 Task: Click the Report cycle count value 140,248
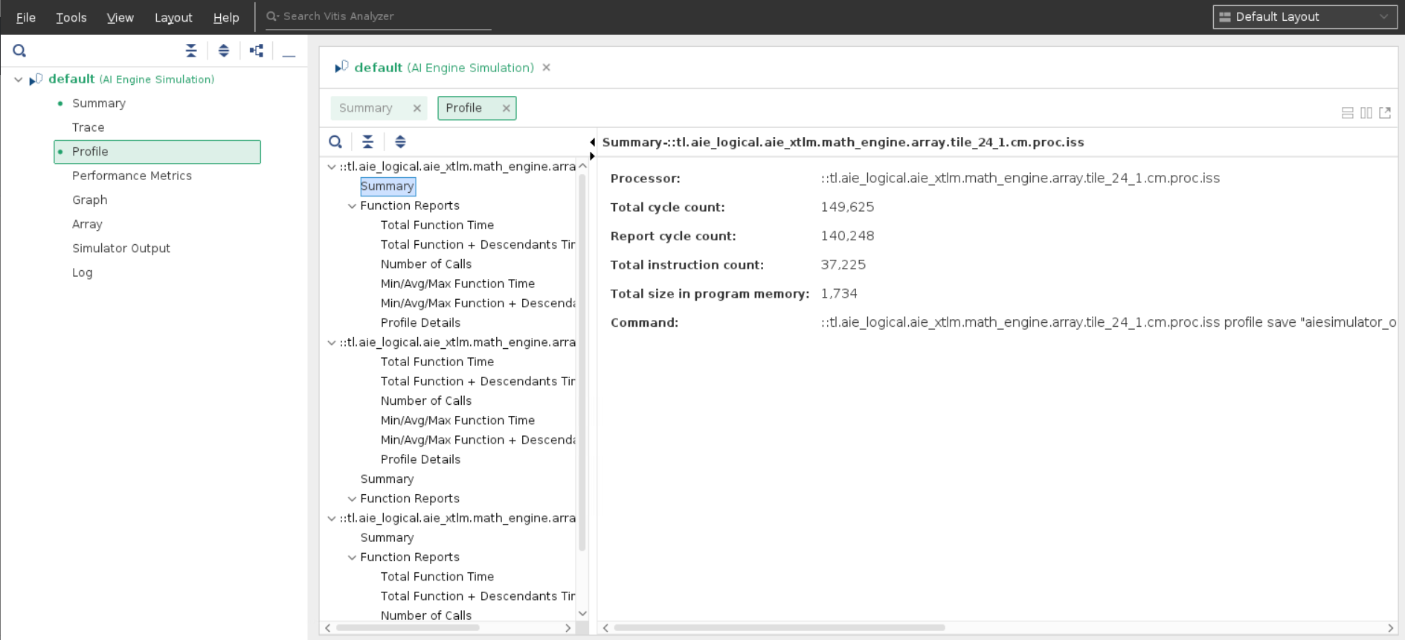(847, 236)
